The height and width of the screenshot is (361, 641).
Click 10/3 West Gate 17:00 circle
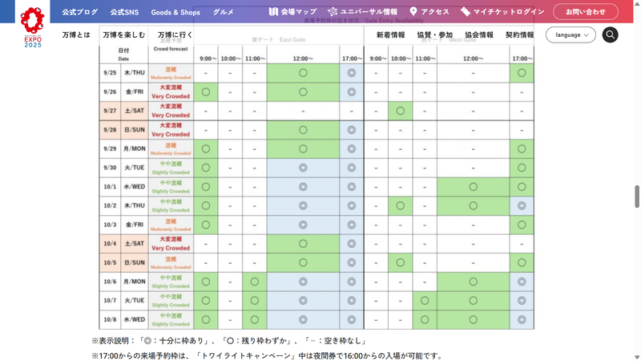click(522, 225)
